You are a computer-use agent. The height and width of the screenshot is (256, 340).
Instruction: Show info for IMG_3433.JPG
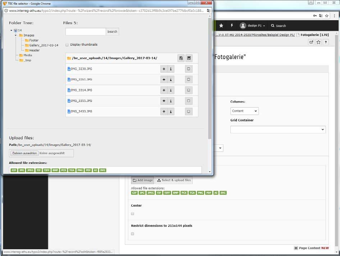click(x=171, y=112)
